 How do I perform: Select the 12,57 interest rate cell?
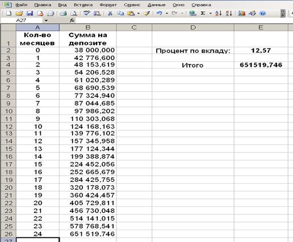point(261,50)
